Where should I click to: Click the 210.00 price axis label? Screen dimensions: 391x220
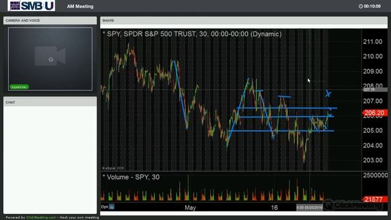(373, 56)
